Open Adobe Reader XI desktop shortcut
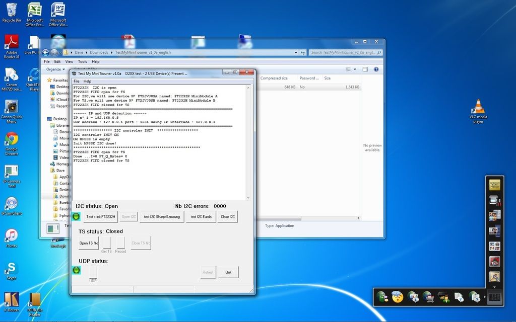 [x=12, y=47]
